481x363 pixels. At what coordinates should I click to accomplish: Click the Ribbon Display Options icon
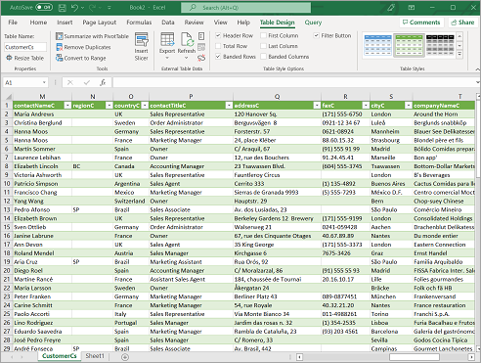pos(412,8)
